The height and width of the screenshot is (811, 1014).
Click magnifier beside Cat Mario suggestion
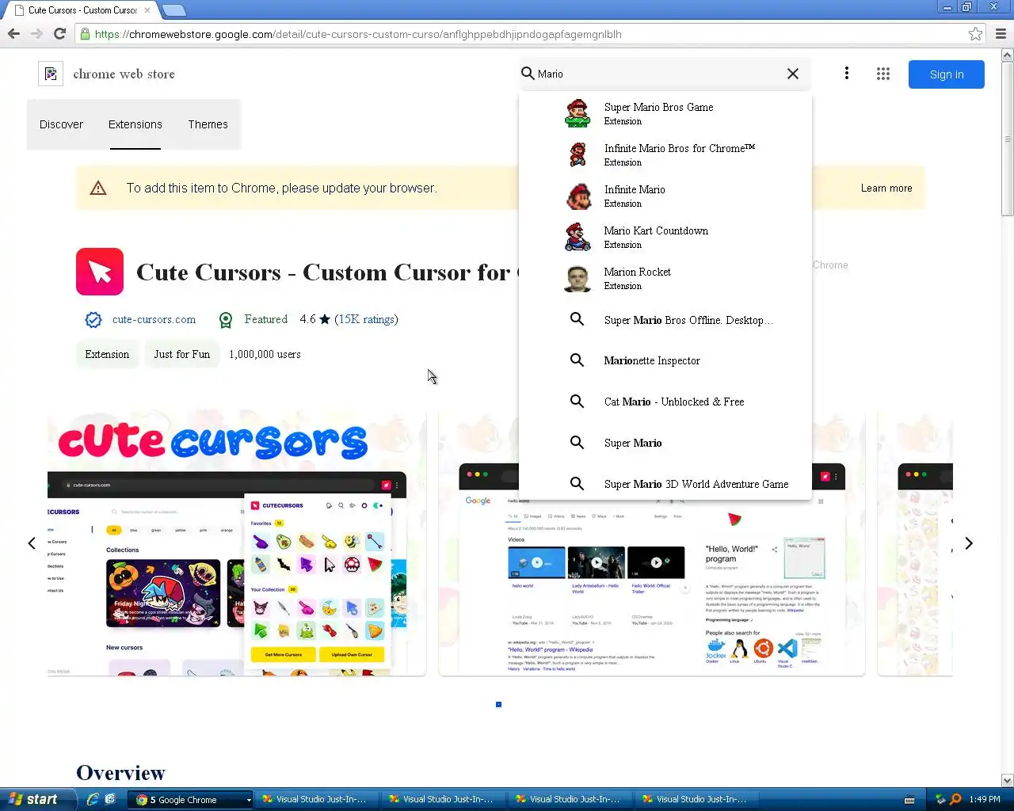tap(578, 402)
